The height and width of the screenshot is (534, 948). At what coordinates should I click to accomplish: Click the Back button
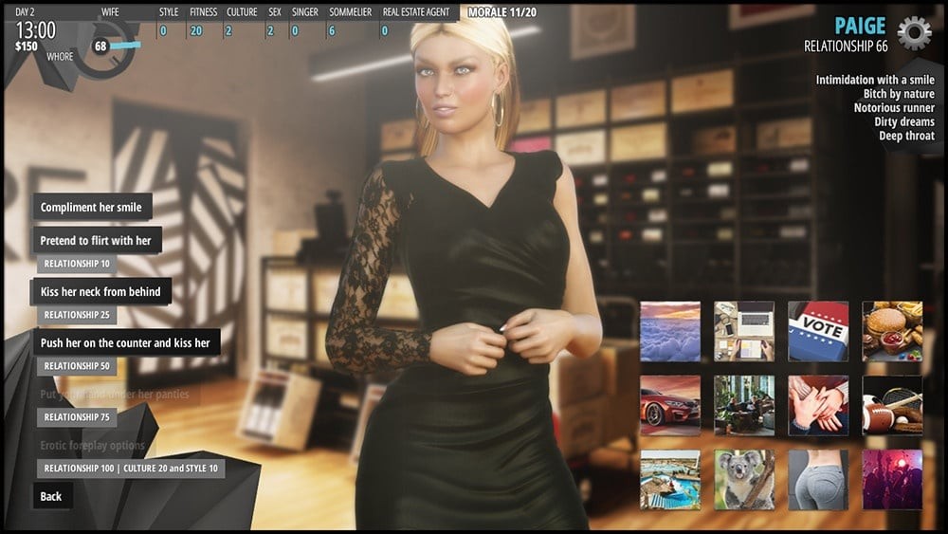[x=52, y=496]
